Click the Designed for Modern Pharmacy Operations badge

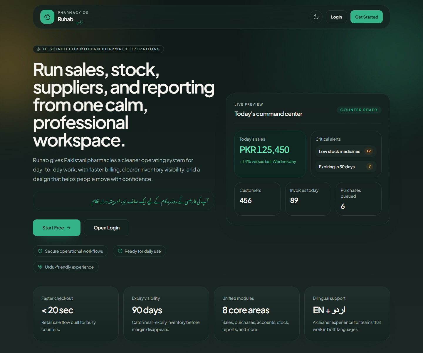[x=98, y=49]
